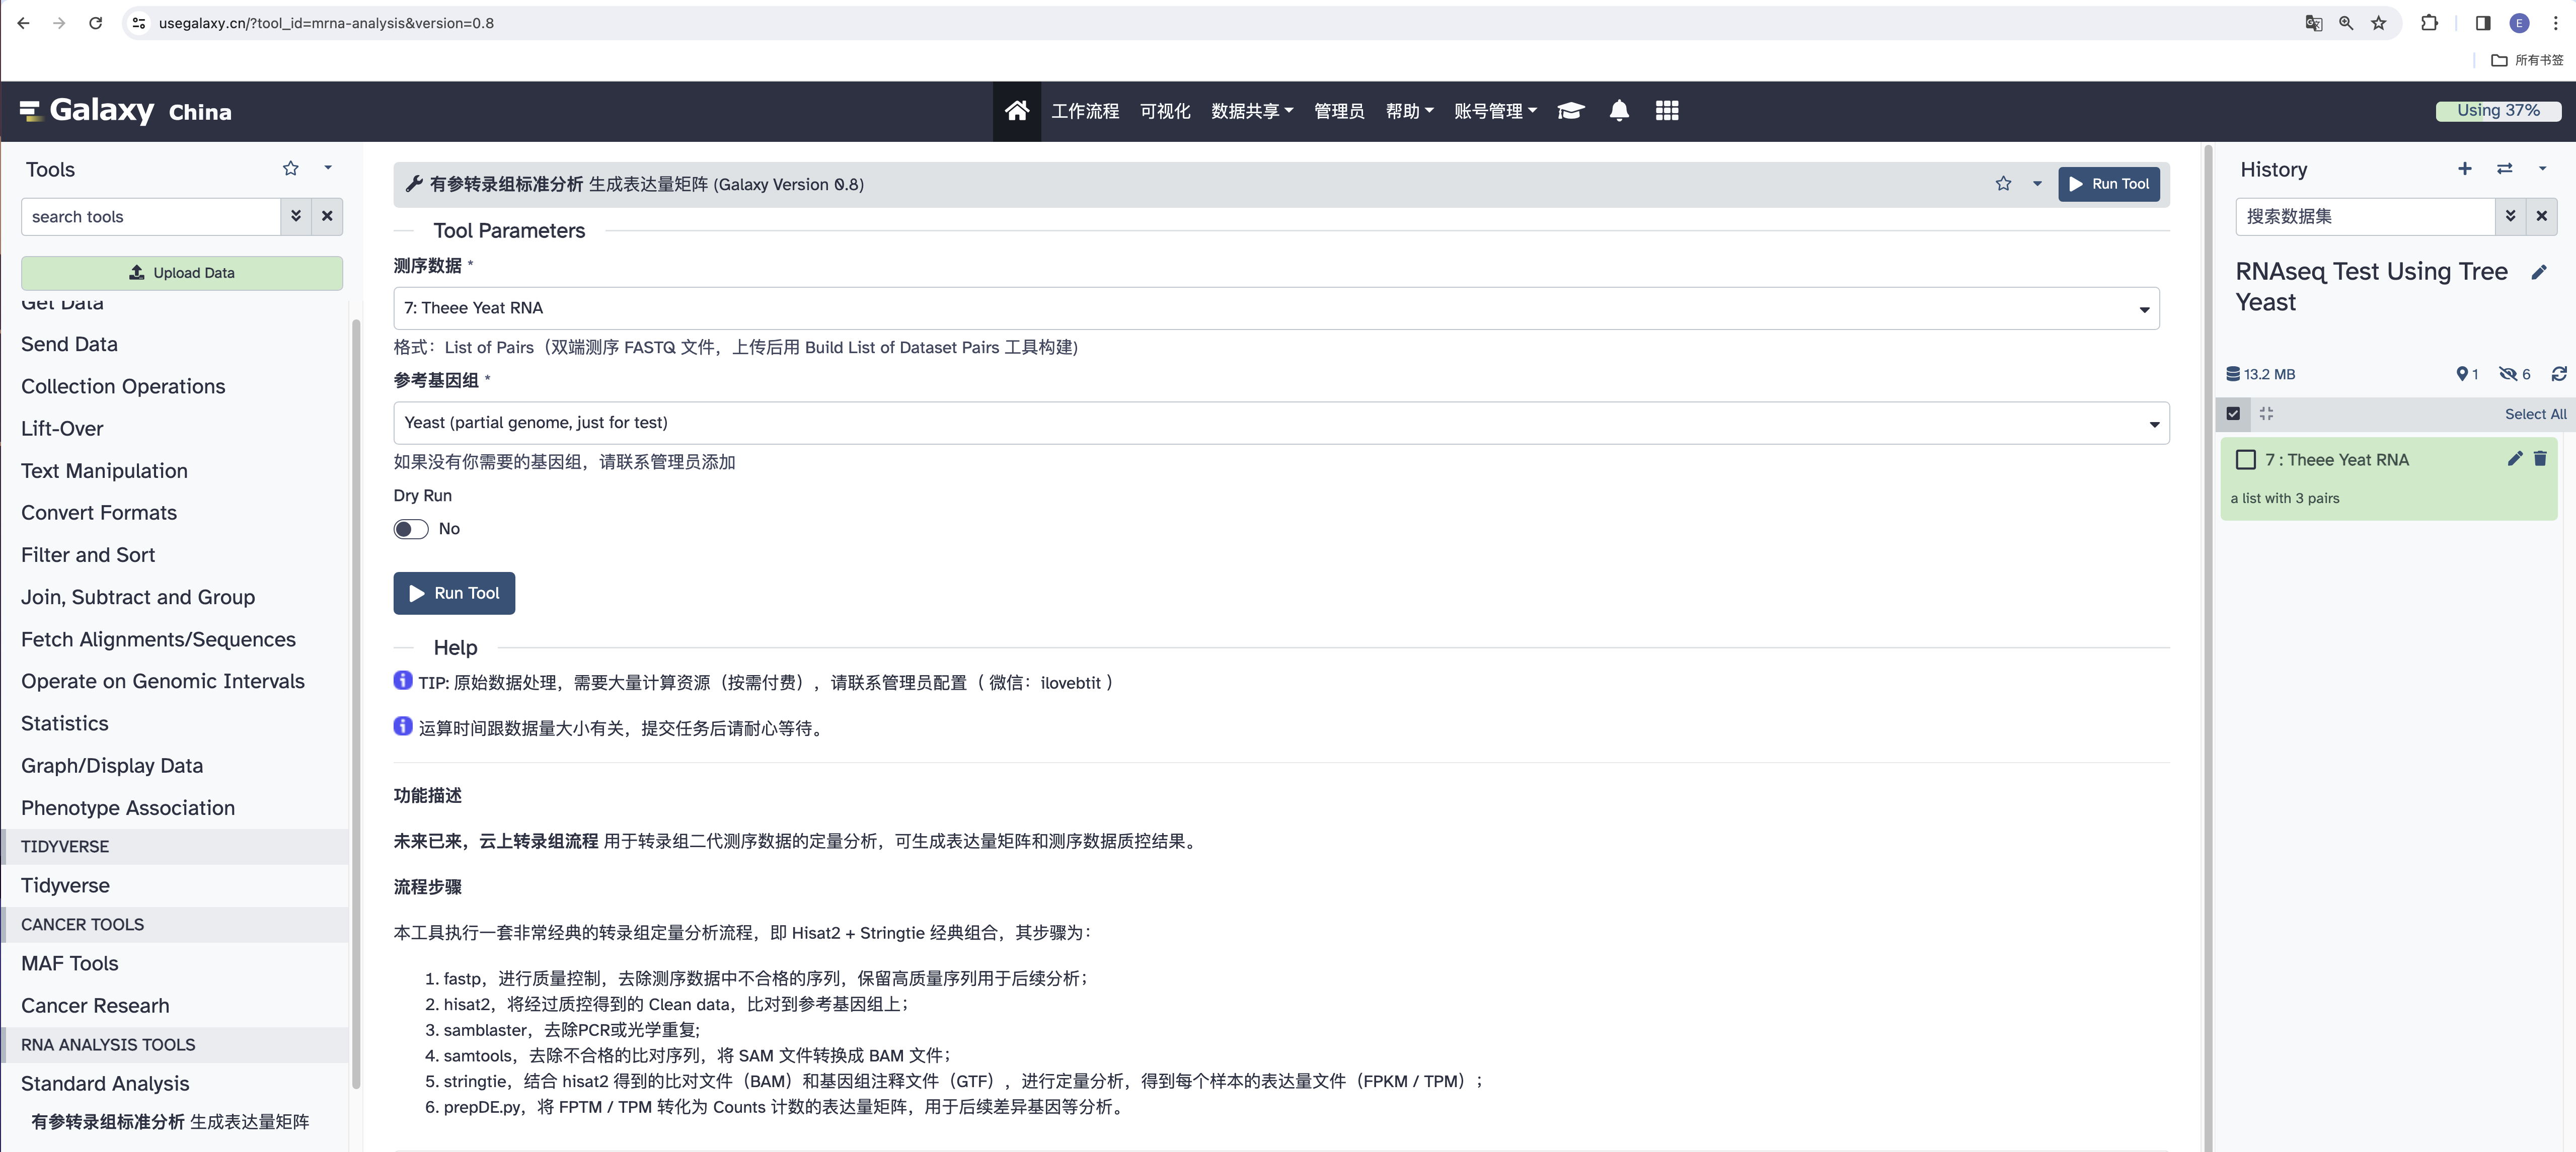This screenshot has height=1152, width=2576.
Task: Show the 1 tagged location marker item
Action: click(x=2467, y=374)
